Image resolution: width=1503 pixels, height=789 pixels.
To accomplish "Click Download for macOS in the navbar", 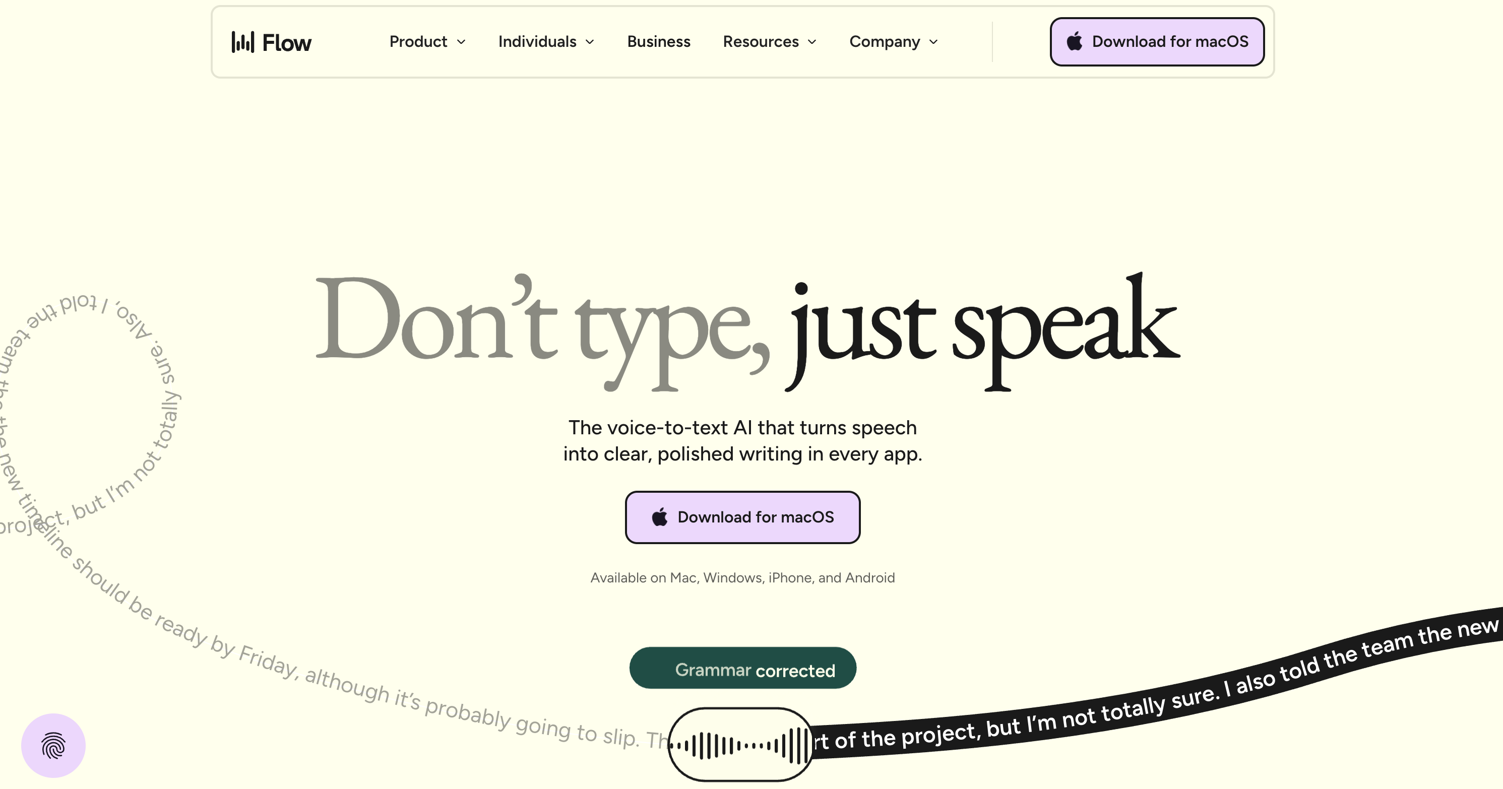I will (x=1157, y=41).
